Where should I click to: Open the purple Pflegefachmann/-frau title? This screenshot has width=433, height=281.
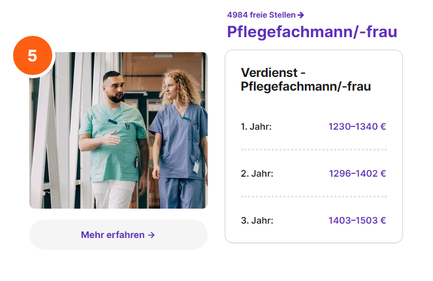pyautogui.click(x=312, y=32)
